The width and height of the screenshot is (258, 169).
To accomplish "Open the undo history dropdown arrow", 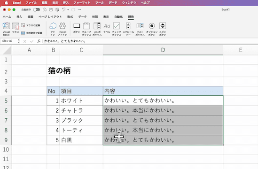I will [x=68, y=10].
